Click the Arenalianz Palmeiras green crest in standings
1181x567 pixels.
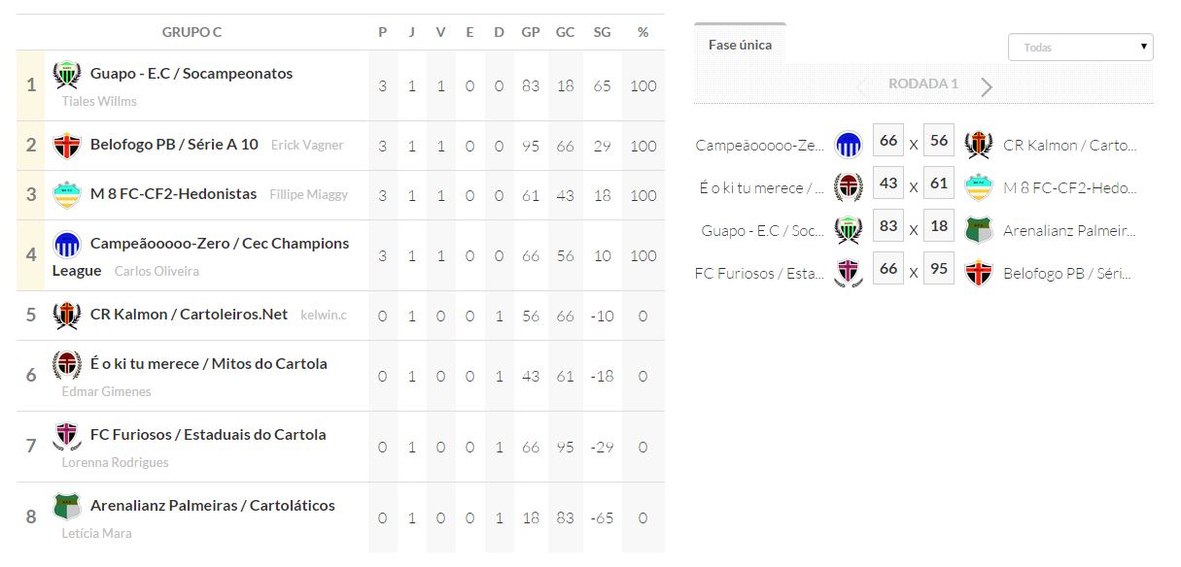(66, 506)
